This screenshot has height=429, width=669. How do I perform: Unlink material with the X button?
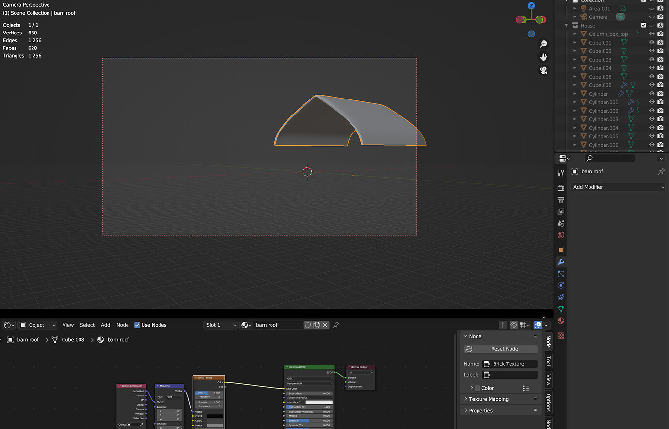pyautogui.click(x=325, y=325)
